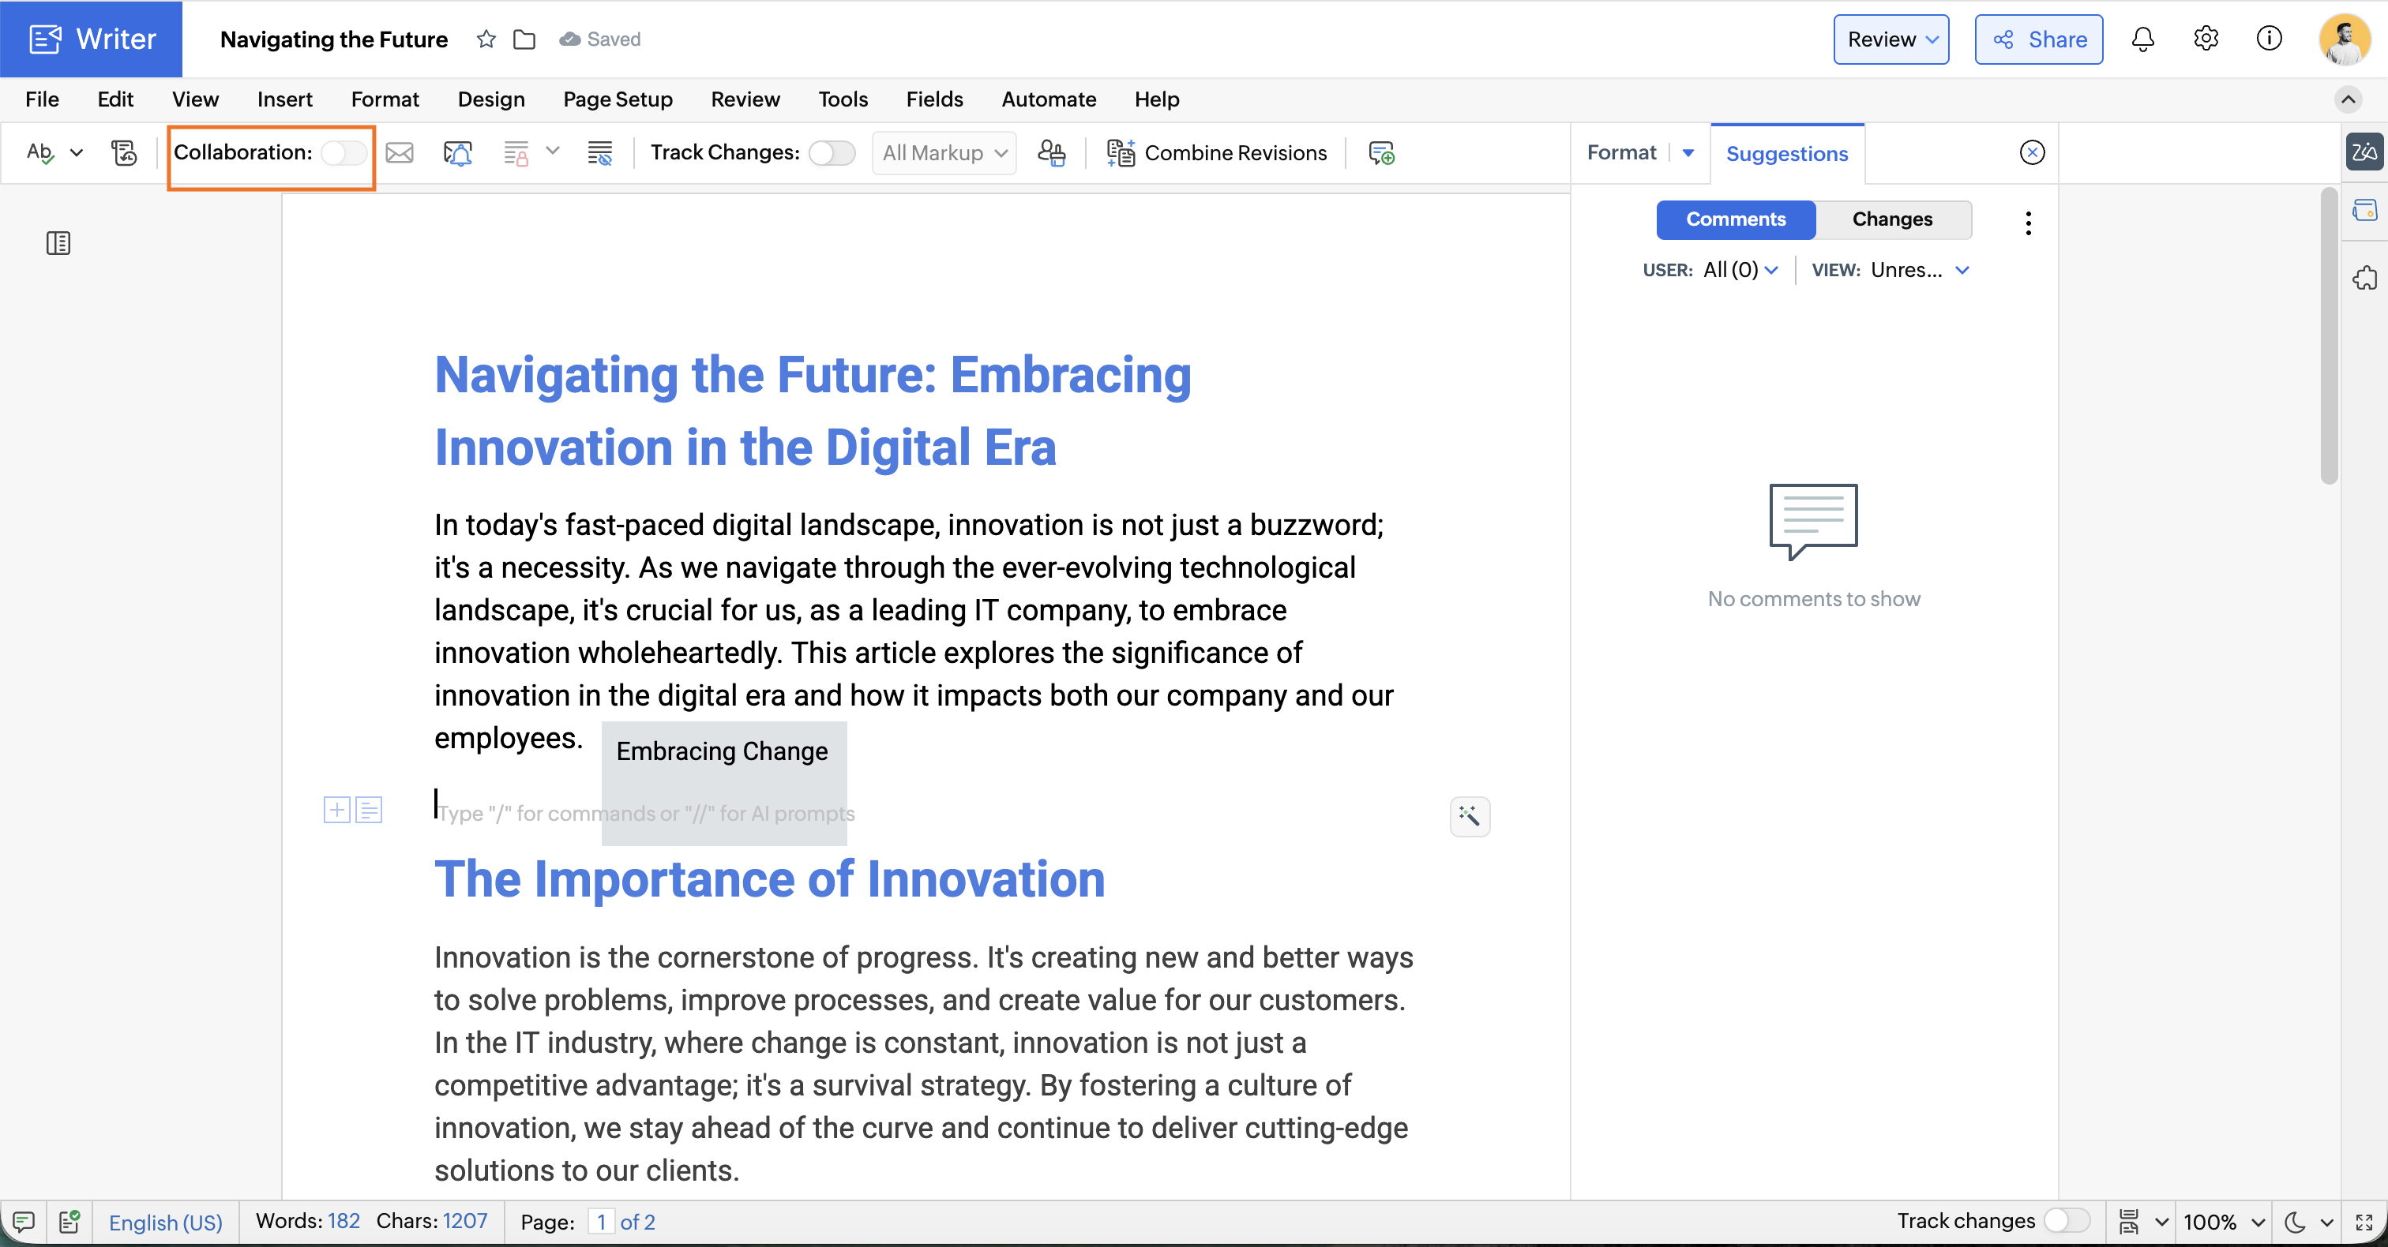Click the Share button
Viewport: 2388px width, 1247px height.
[2038, 39]
